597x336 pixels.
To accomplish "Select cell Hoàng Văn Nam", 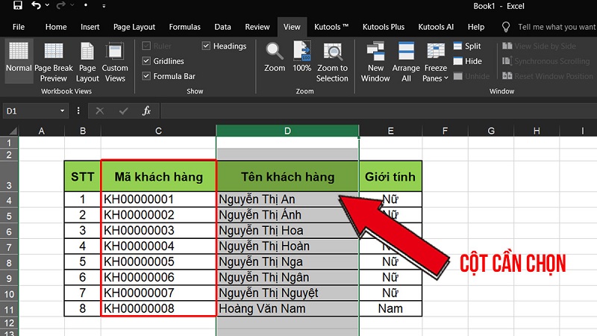I will (287, 308).
